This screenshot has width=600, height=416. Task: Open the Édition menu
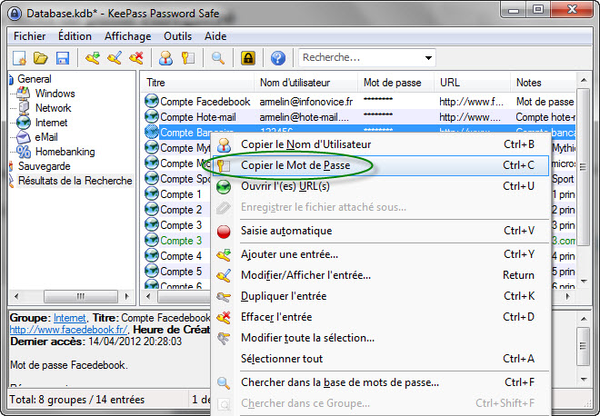75,36
